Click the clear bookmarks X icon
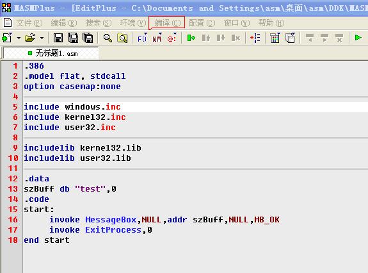This screenshot has height=273, width=368. tap(236, 38)
